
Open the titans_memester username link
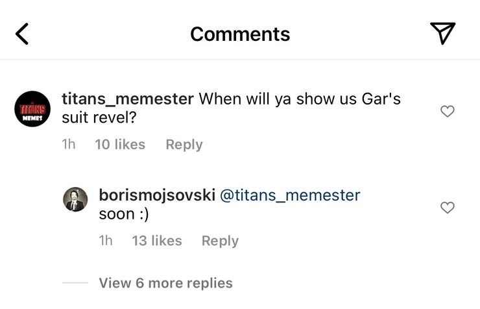tap(127, 99)
